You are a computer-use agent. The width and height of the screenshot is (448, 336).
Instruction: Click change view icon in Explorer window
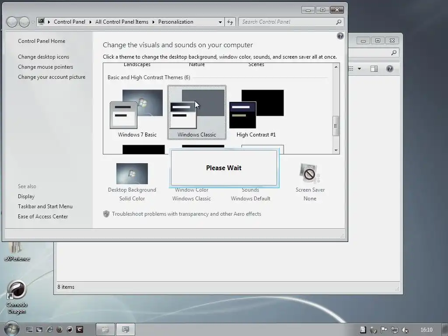[x=351, y=69]
